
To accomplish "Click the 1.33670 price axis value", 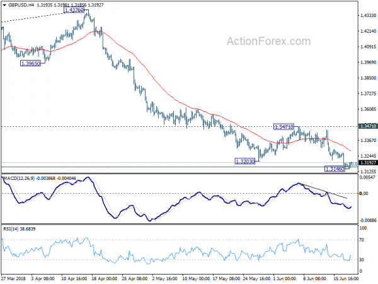I will [368, 140].
